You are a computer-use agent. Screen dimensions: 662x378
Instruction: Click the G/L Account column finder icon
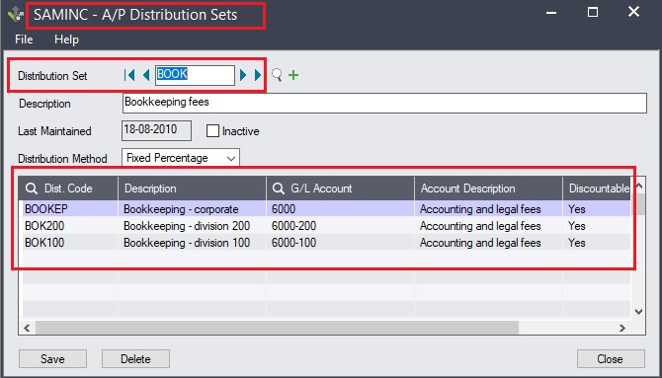point(279,189)
